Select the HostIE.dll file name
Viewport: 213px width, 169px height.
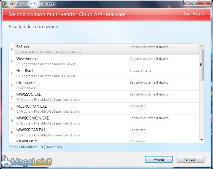coord(25,71)
